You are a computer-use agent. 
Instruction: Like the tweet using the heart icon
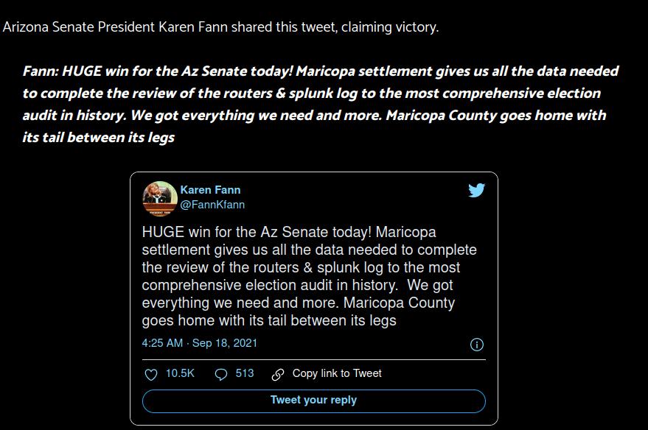tap(151, 374)
